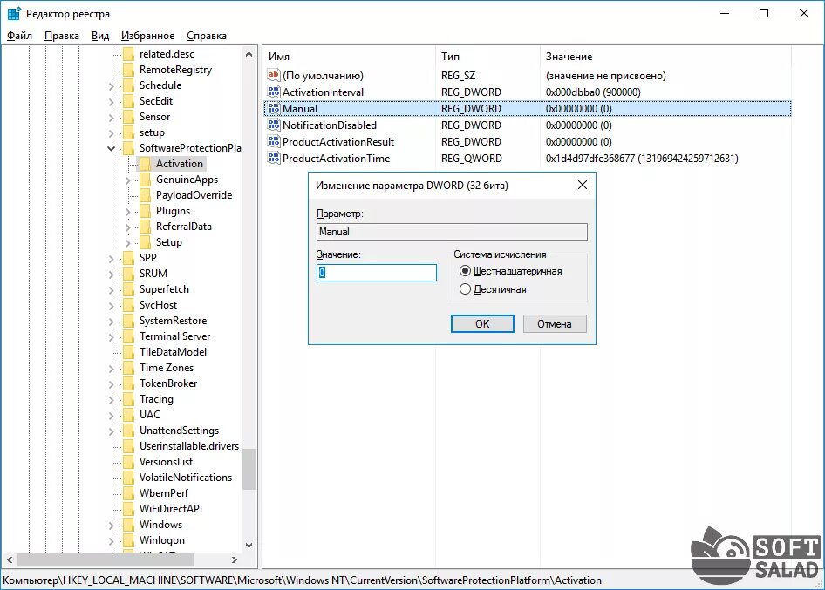Click the PayloadOverride folder icon
The width and height of the screenshot is (825, 590).
click(146, 195)
